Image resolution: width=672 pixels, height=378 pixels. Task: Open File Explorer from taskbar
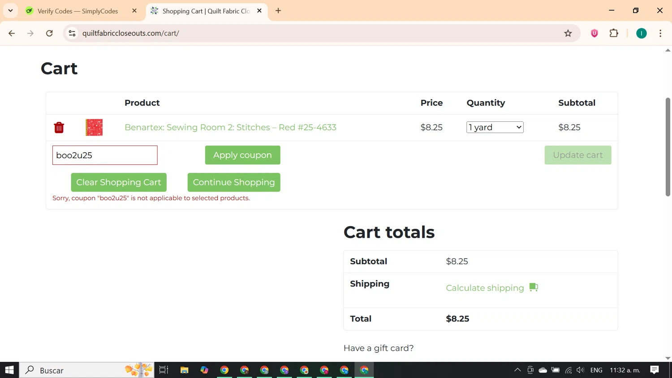coord(184,370)
